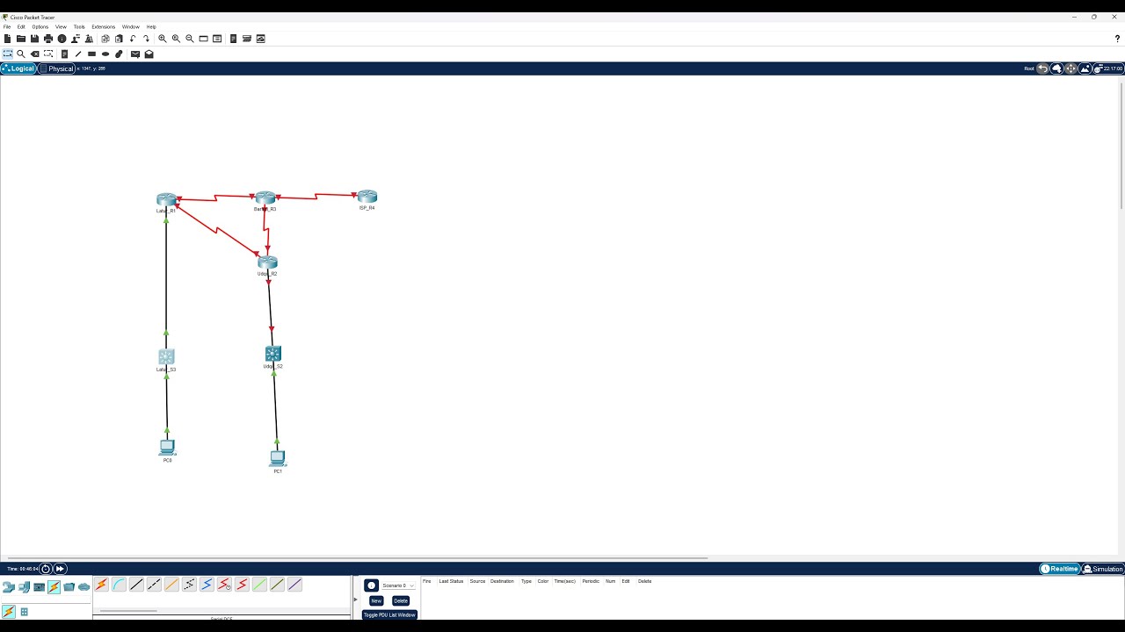Reset zoom level
Image resolution: width=1125 pixels, height=632 pixels.
pos(176,39)
